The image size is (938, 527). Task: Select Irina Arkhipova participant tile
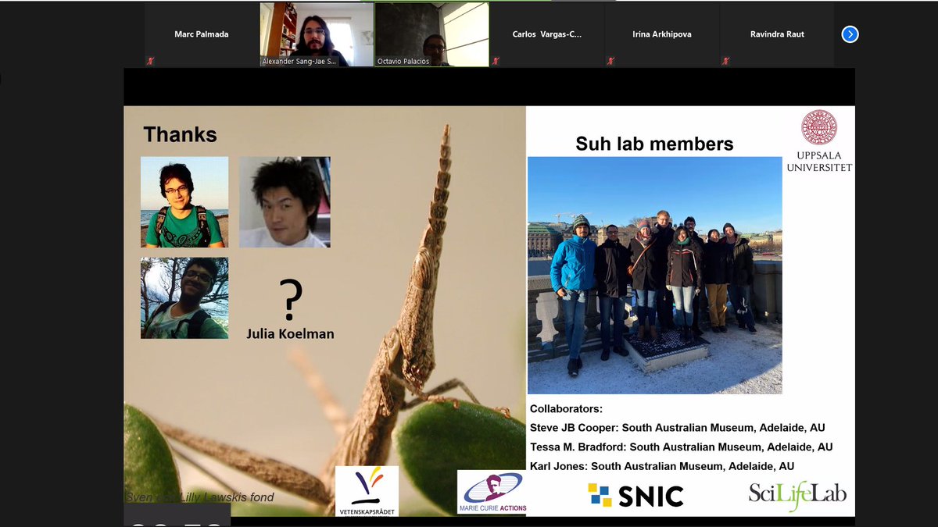point(662,34)
